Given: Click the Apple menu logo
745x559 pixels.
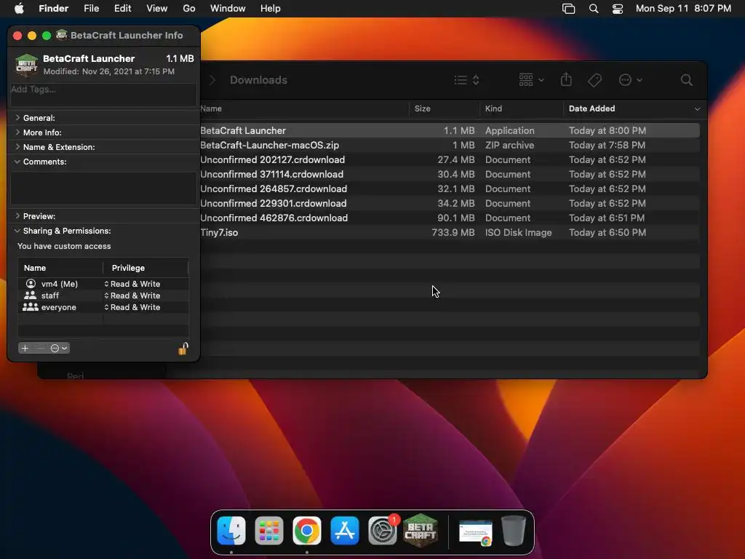Looking at the screenshot, I should (19, 9).
